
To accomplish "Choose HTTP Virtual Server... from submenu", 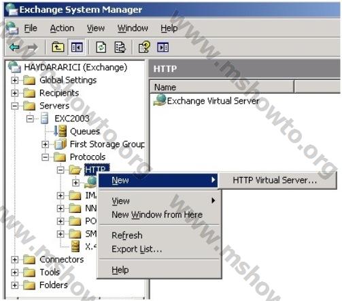I will [275, 180].
